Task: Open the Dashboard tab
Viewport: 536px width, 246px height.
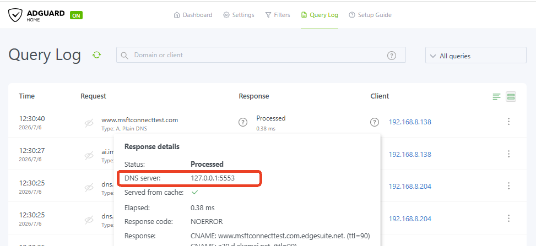Action: [x=193, y=15]
